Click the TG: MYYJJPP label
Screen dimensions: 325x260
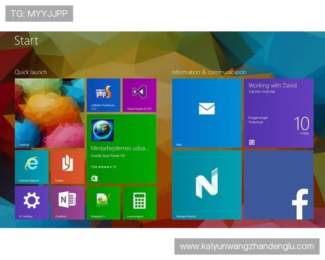39,14
